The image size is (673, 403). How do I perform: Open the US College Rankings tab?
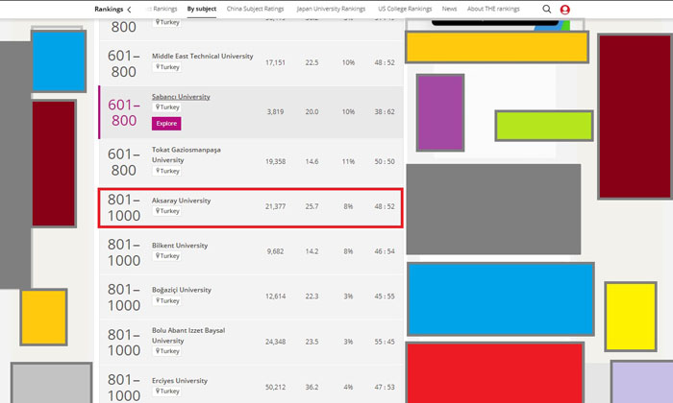(x=405, y=9)
